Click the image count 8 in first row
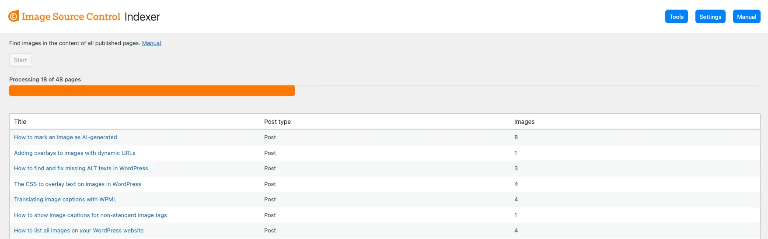Viewport: 768px width, 239px height. click(x=516, y=137)
